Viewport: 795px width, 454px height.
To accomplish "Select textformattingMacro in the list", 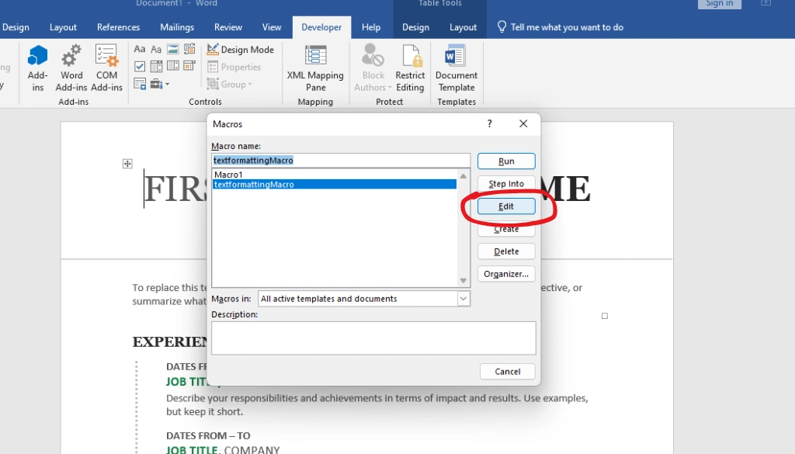I will click(x=335, y=185).
